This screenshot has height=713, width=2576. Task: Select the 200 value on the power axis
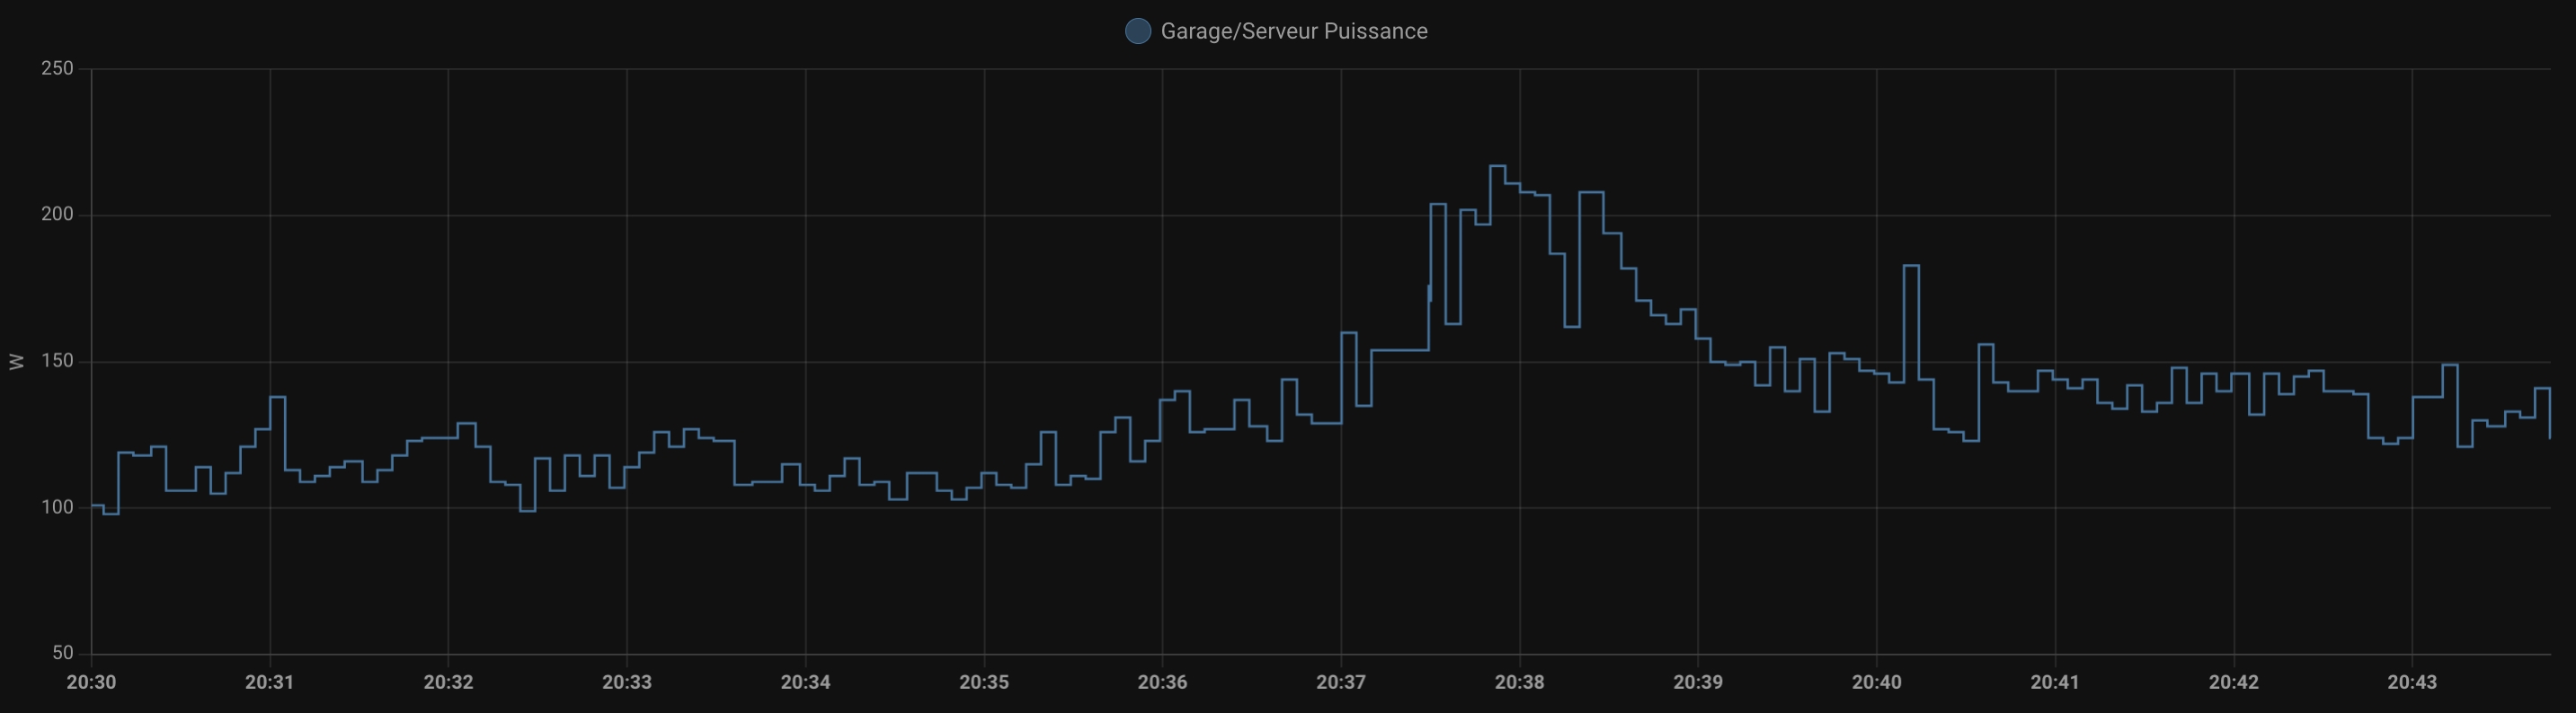tap(57, 215)
